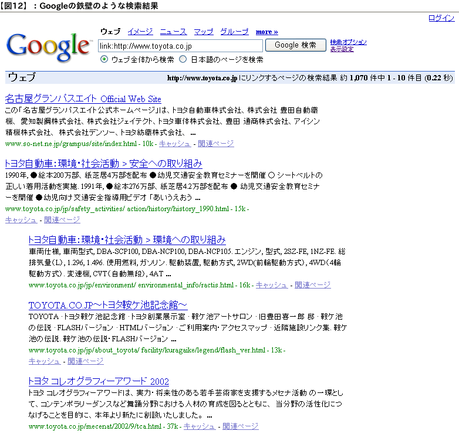459x434 pixels.
Task: Open the イメージ search tab
Action: [x=140, y=32]
